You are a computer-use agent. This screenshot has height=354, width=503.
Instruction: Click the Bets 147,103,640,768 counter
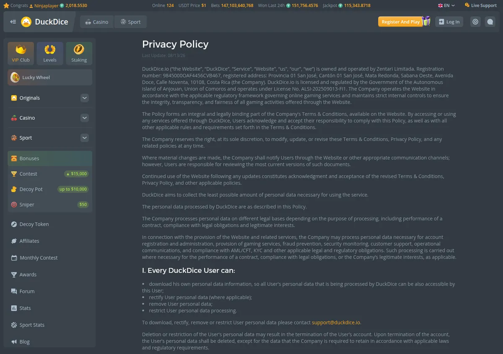tap(232, 6)
